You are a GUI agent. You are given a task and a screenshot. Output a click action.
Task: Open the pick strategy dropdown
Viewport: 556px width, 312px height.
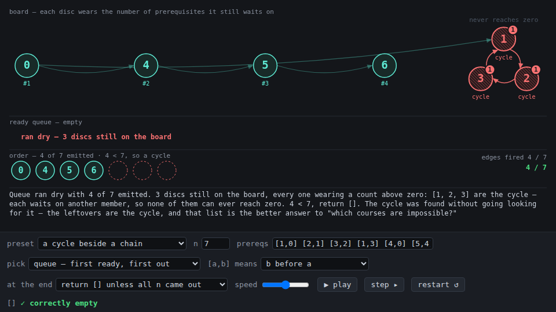(114, 263)
